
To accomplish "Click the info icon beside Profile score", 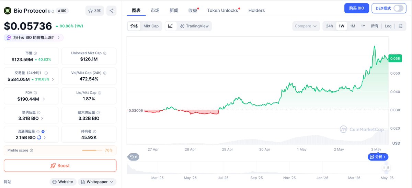I will [x=31, y=151].
